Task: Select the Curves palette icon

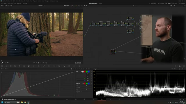Action: coord(28,66)
